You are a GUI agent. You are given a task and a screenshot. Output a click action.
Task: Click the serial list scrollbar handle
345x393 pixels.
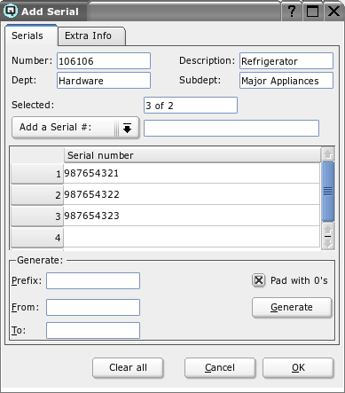(x=328, y=192)
